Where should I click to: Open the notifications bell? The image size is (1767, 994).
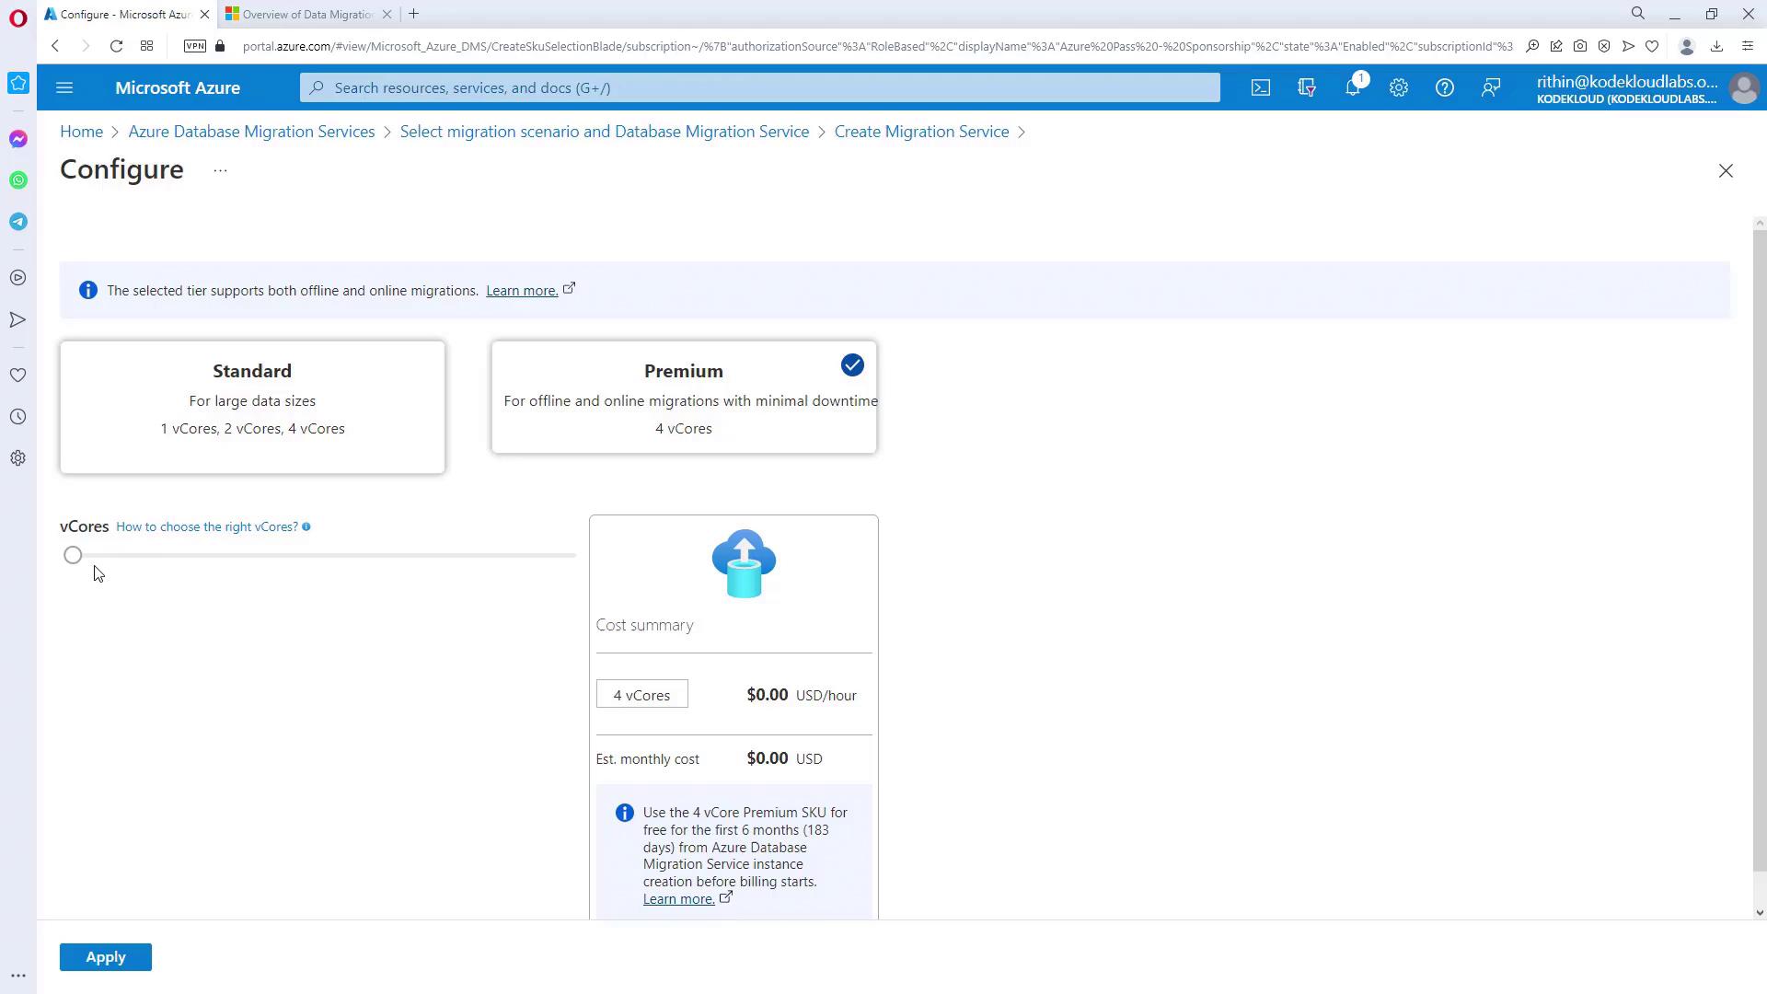[x=1352, y=87]
